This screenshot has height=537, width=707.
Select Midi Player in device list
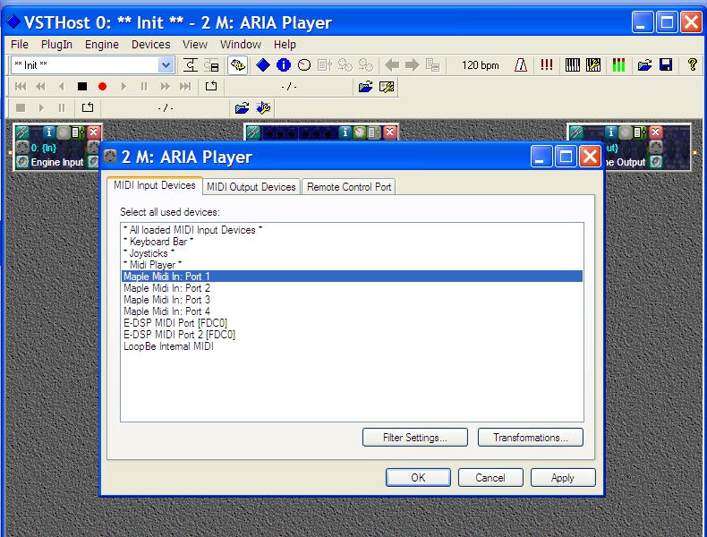tap(352, 265)
